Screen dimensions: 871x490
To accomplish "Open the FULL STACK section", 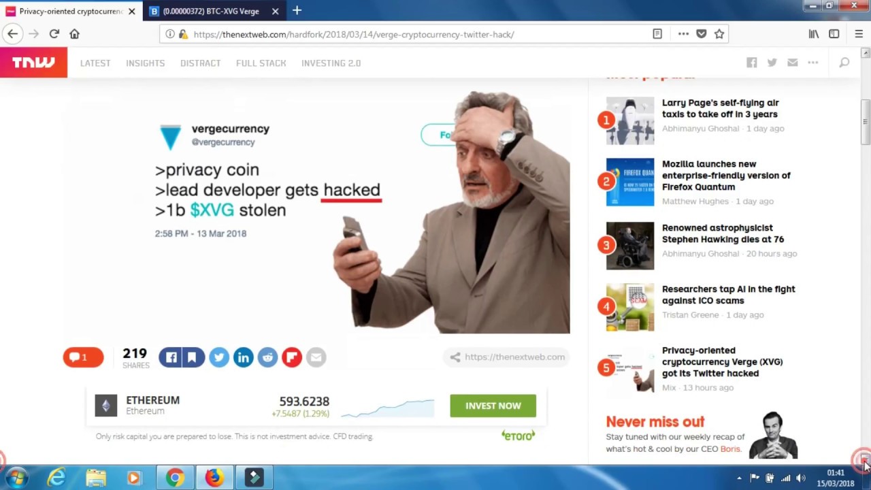I will tap(261, 63).
